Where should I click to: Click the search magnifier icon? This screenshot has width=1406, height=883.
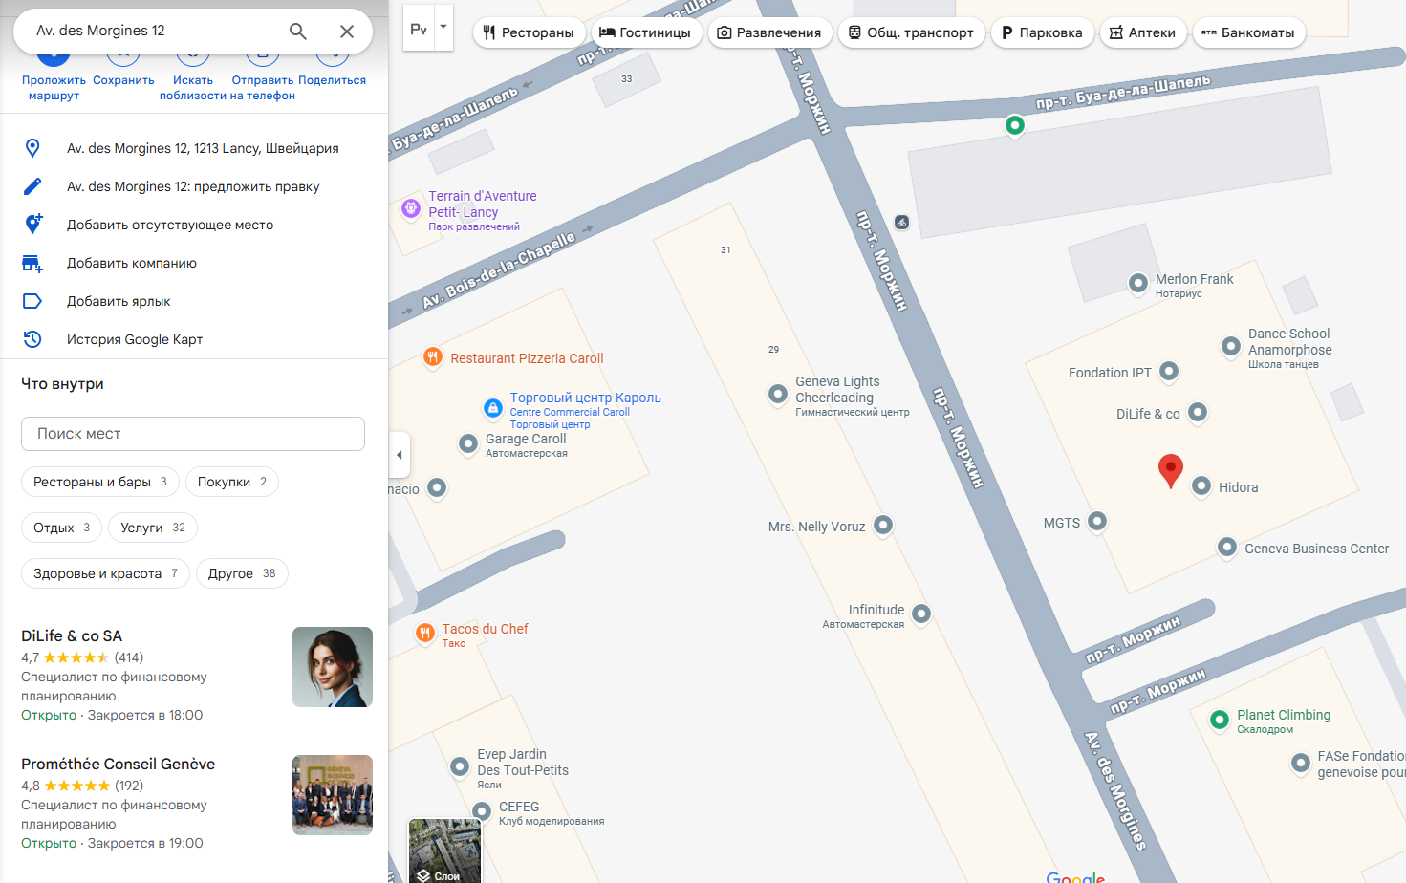pyautogui.click(x=298, y=32)
